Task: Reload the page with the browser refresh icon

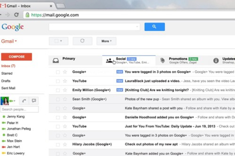Action: (x=16, y=15)
